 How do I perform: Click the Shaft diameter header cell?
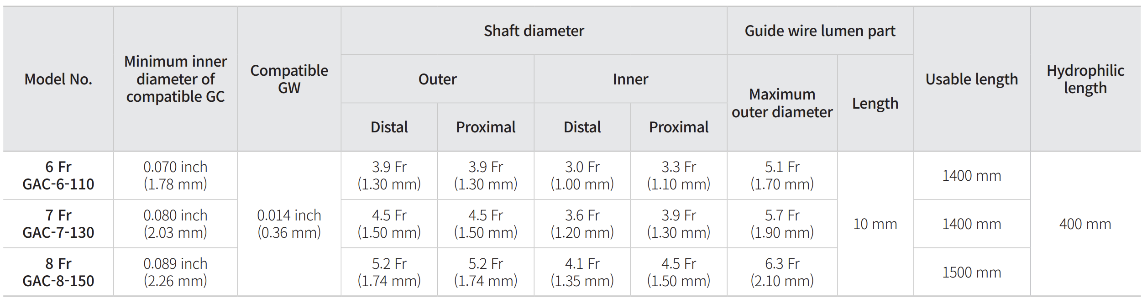click(534, 31)
